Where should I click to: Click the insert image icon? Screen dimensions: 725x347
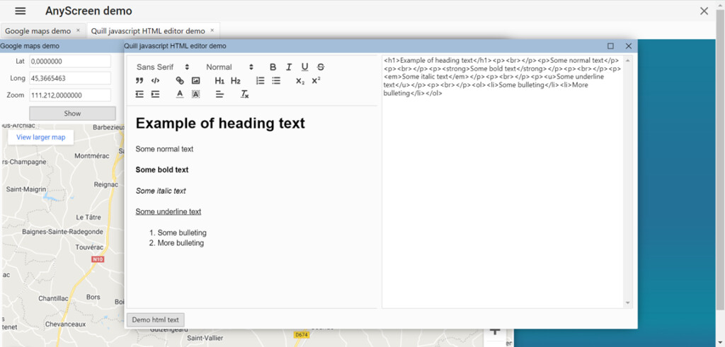(195, 81)
